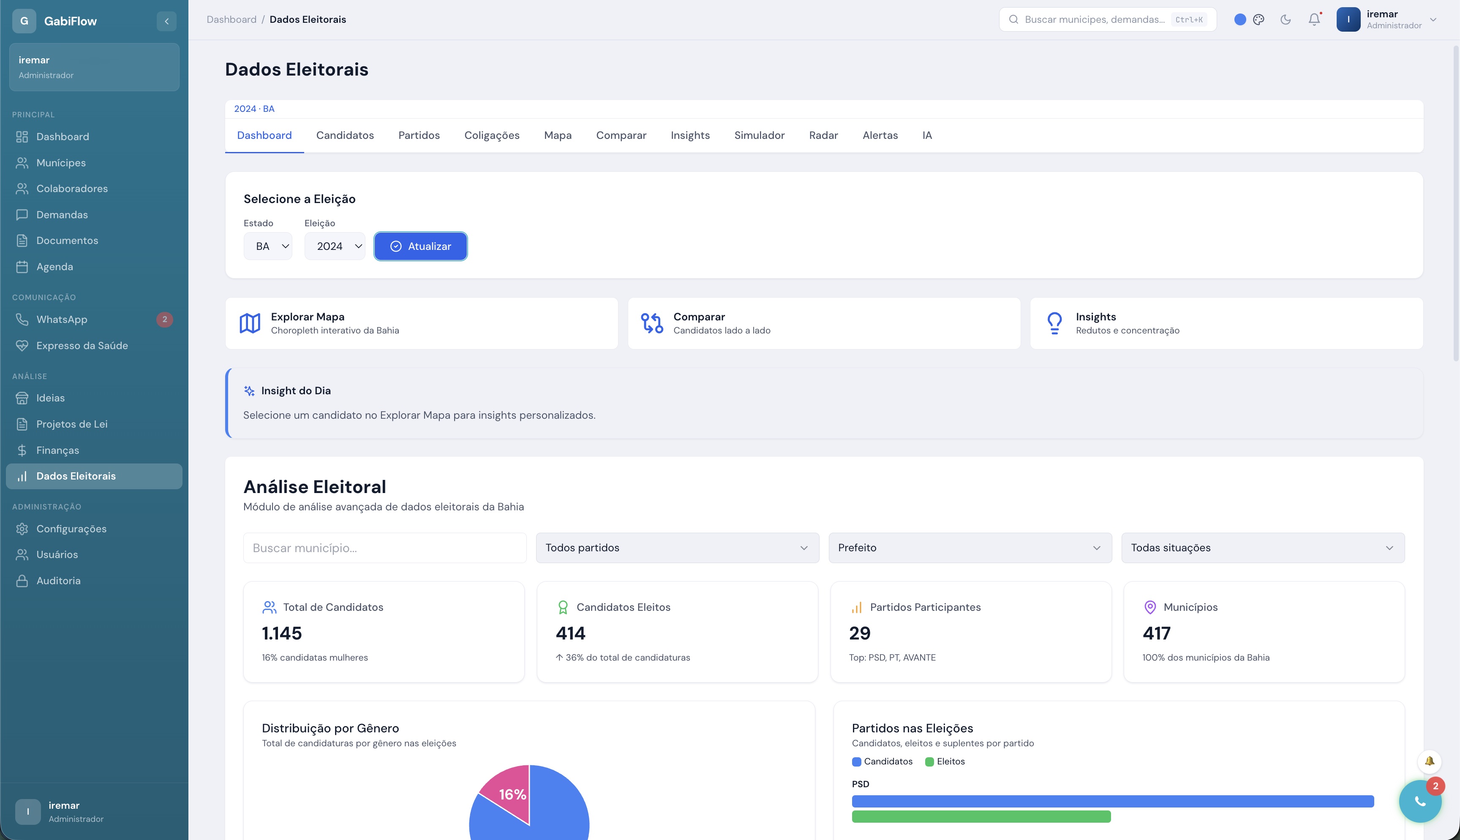Open the Eleição dropdown showing 2024
Image resolution: width=1460 pixels, height=840 pixels.
tap(335, 247)
